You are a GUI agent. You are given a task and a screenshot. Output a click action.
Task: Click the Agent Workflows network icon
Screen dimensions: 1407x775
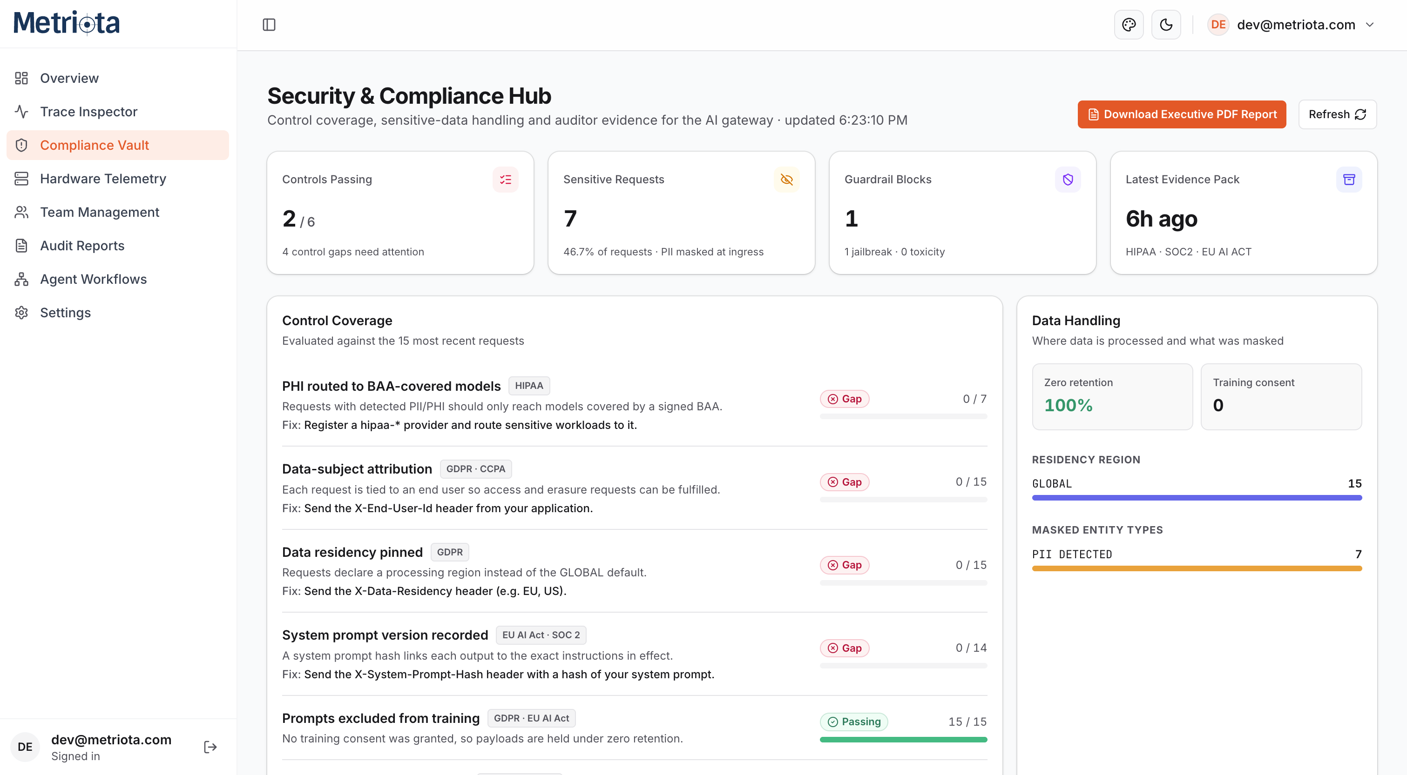coord(21,279)
